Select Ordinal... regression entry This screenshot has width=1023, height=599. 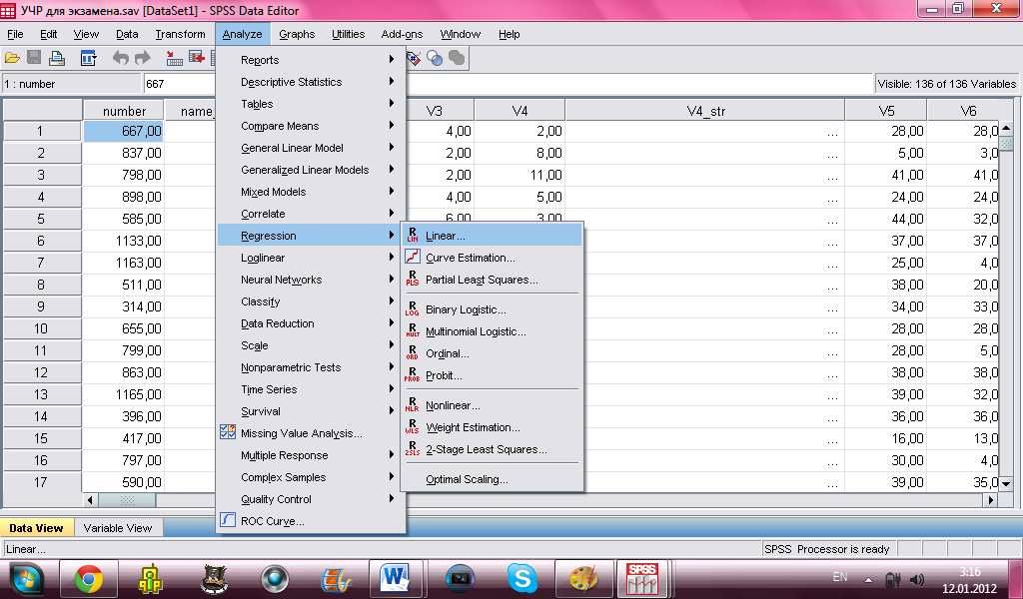click(492, 353)
